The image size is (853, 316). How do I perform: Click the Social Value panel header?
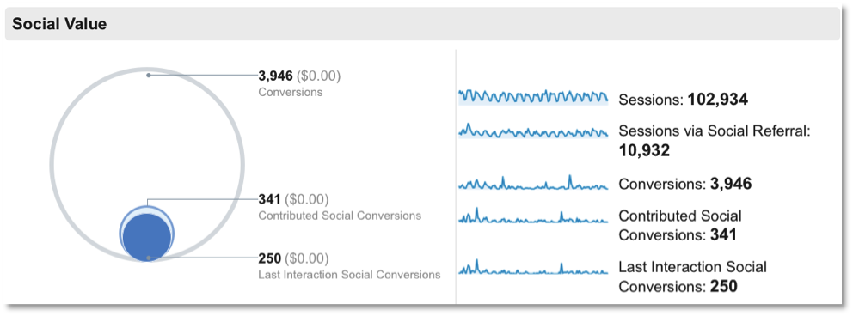(422, 24)
